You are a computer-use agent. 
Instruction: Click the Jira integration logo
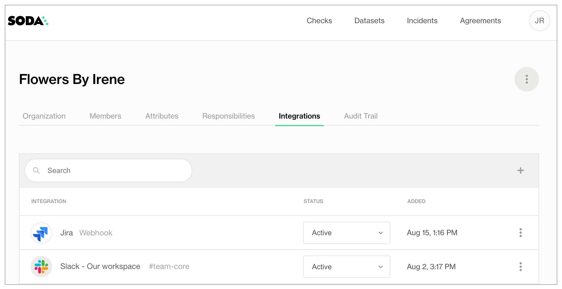[x=41, y=233]
